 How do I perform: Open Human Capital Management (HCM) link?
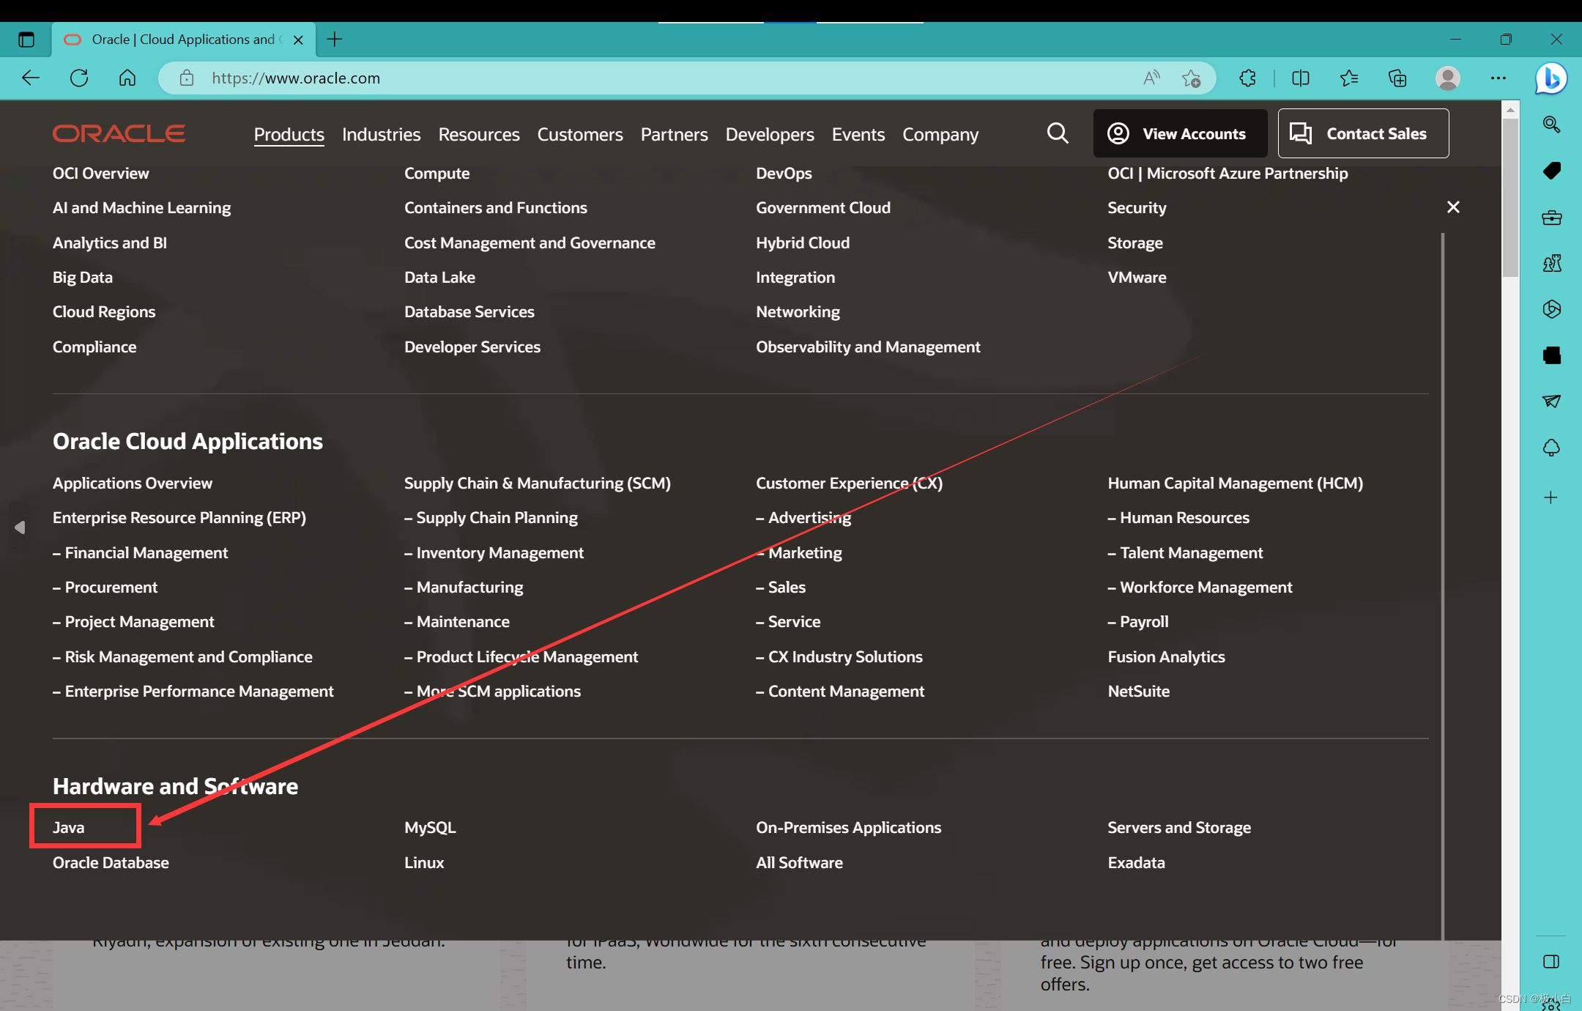(1235, 484)
